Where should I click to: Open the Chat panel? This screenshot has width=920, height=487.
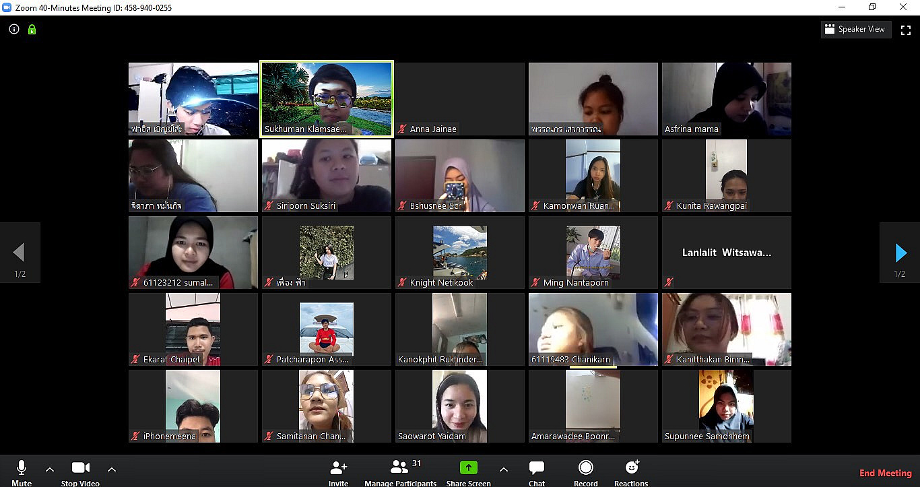[537, 468]
